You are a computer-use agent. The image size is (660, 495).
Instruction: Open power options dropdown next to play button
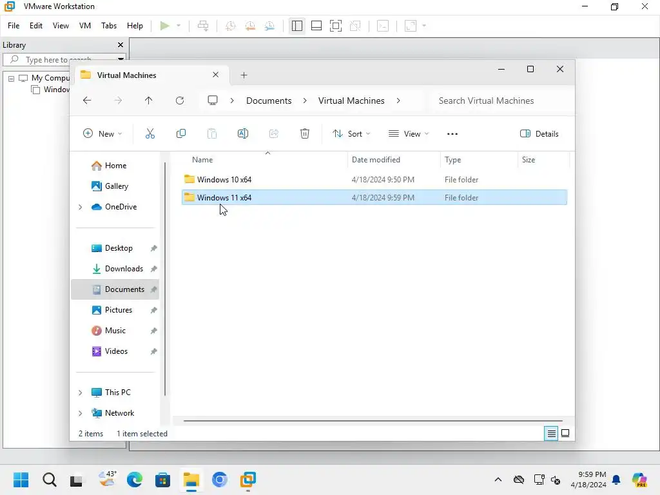(179, 26)
